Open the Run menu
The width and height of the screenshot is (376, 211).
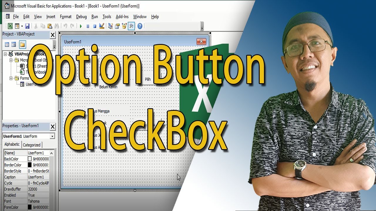95,17
